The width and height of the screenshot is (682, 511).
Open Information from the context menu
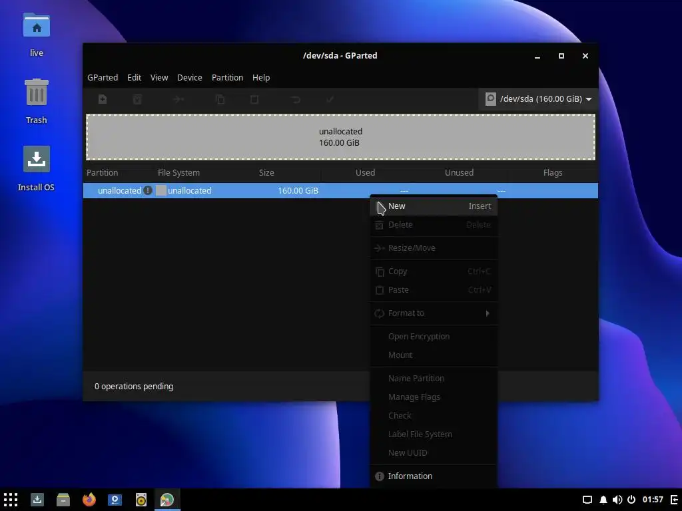click(x=433, y=476)
